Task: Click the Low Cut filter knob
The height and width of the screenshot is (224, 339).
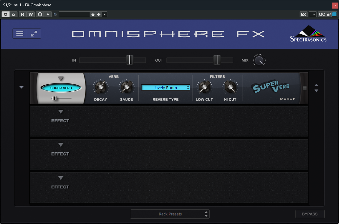Action: click(x=204, y=87)
